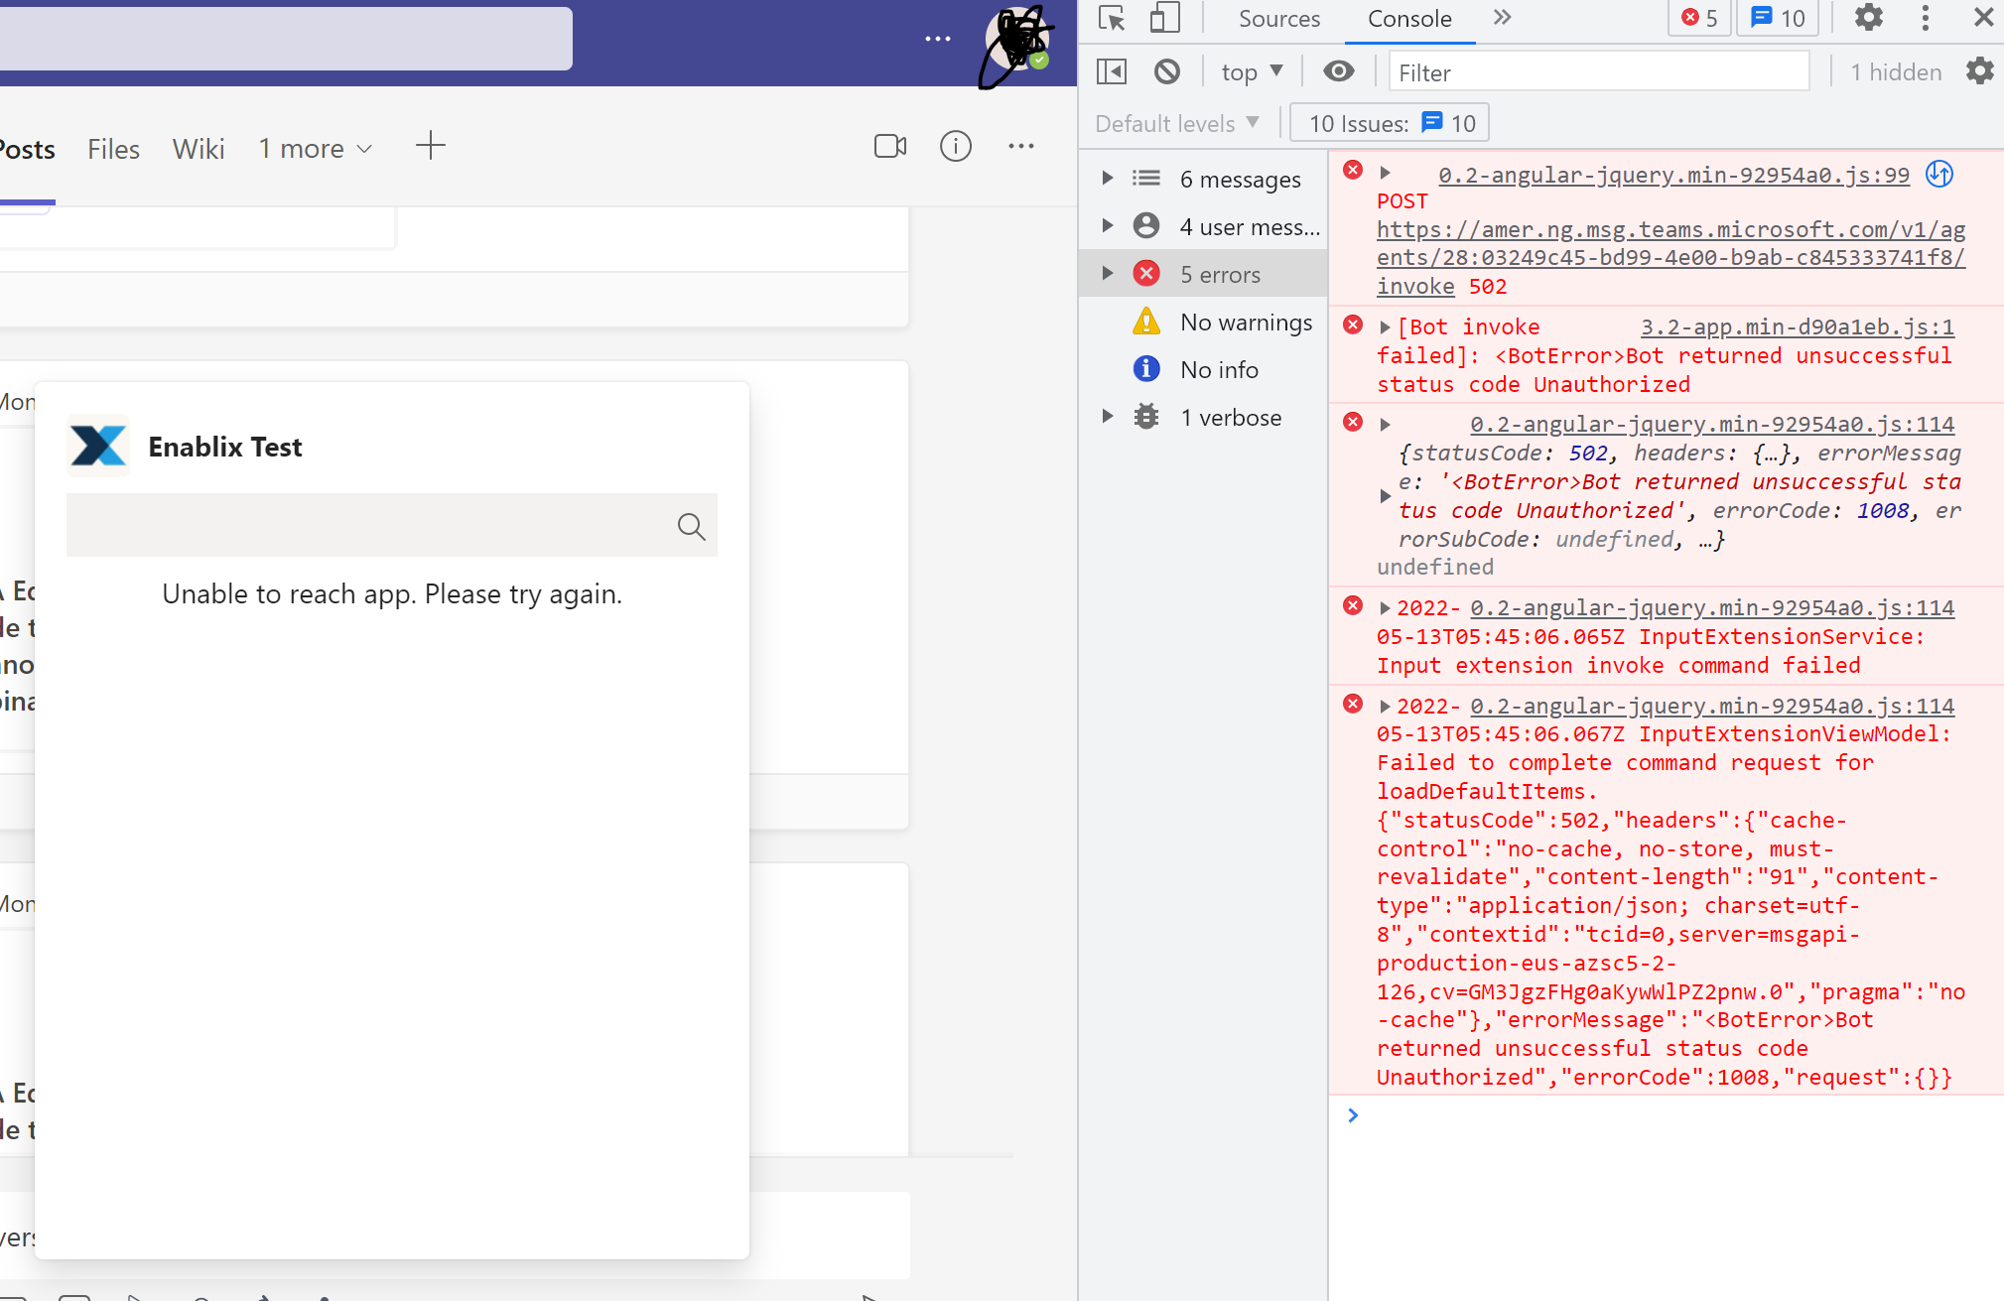Toggle the device emulation toolbar
This screenshot has width=2004, height=1301.
click(1164, 18)
